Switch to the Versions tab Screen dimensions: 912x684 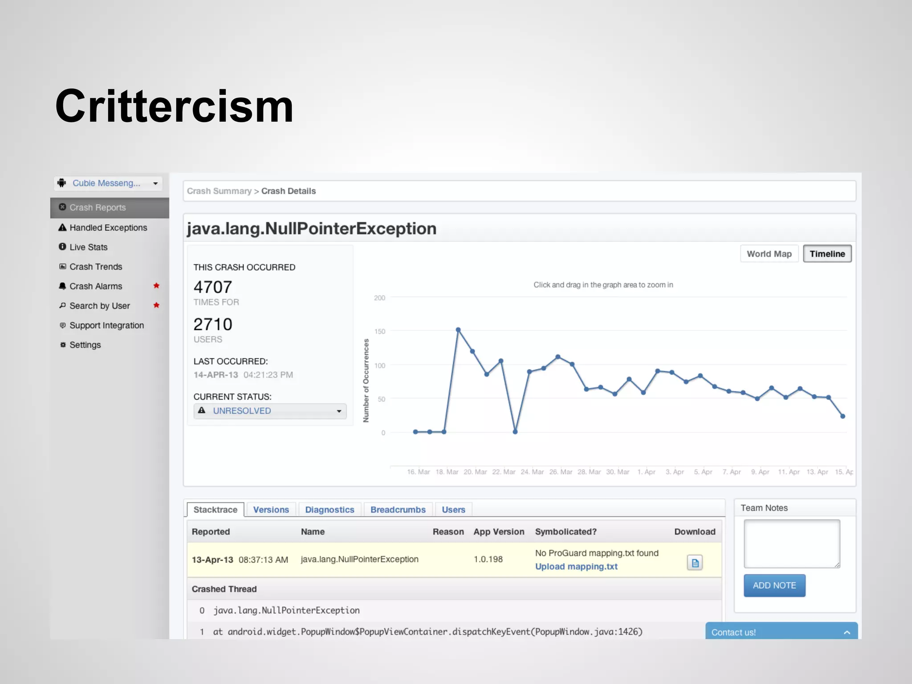(271, 509)
